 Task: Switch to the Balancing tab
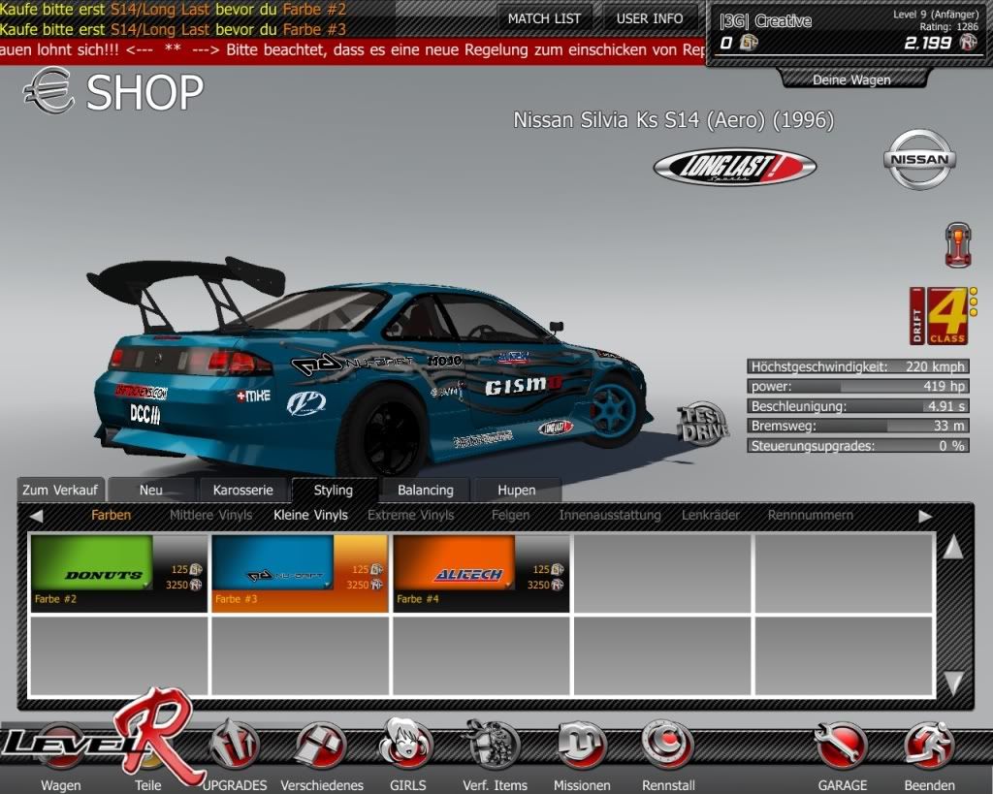(425, 491)
